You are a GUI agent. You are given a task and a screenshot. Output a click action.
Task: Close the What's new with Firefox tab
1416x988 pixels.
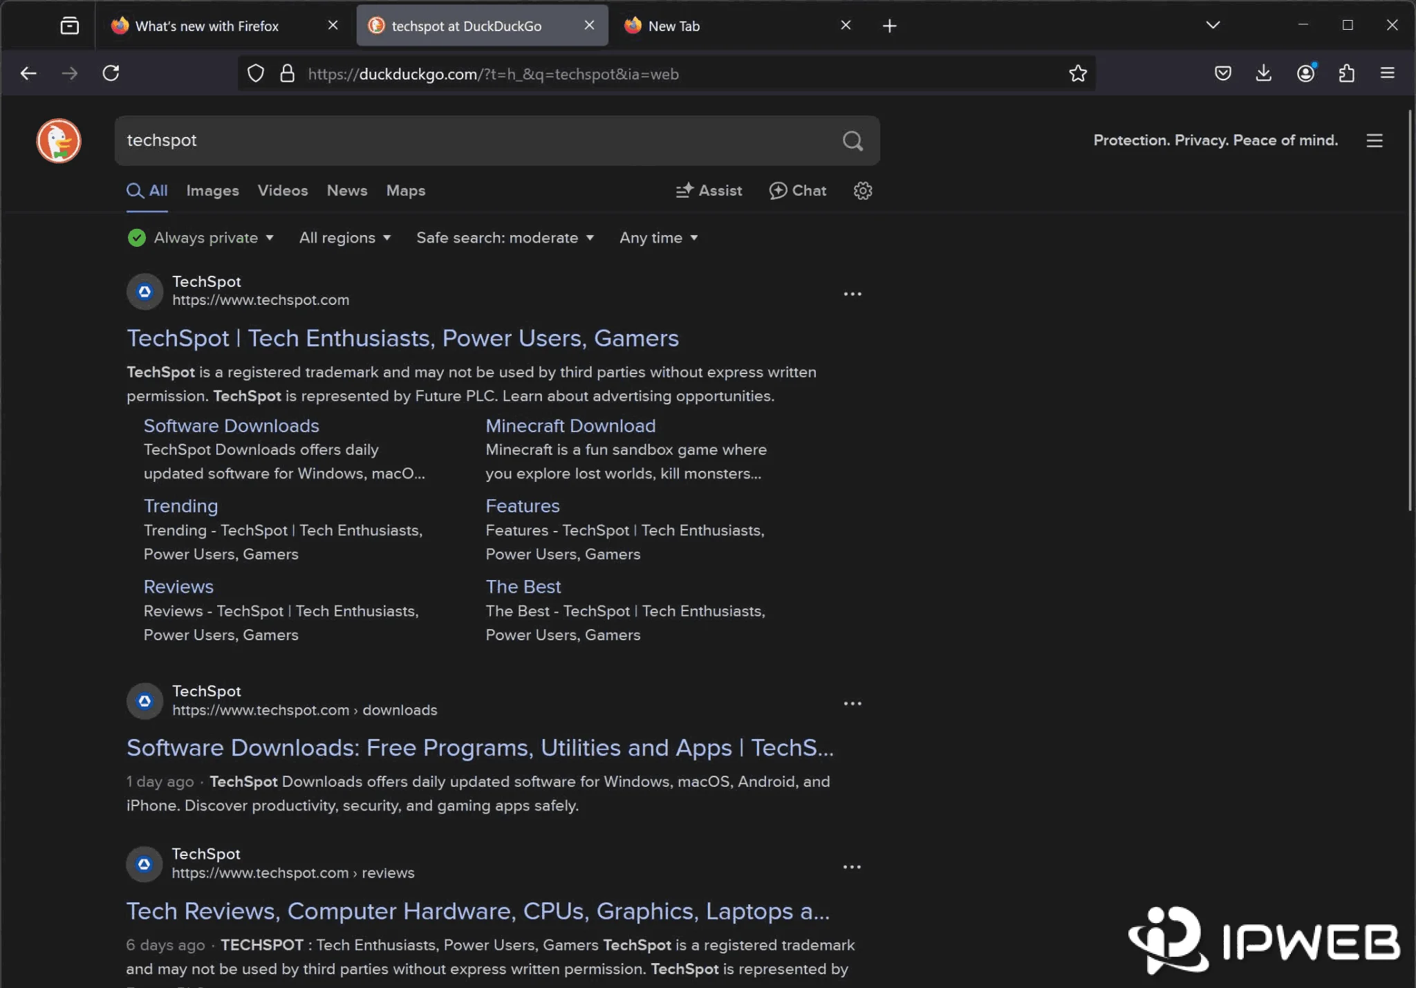[x=333, y=26]
